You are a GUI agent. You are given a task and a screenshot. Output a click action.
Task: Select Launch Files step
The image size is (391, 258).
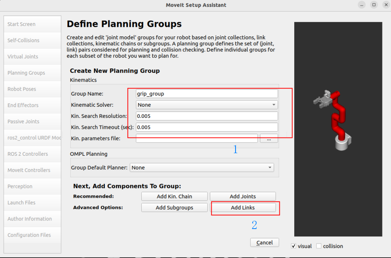[x=32, y=202]
